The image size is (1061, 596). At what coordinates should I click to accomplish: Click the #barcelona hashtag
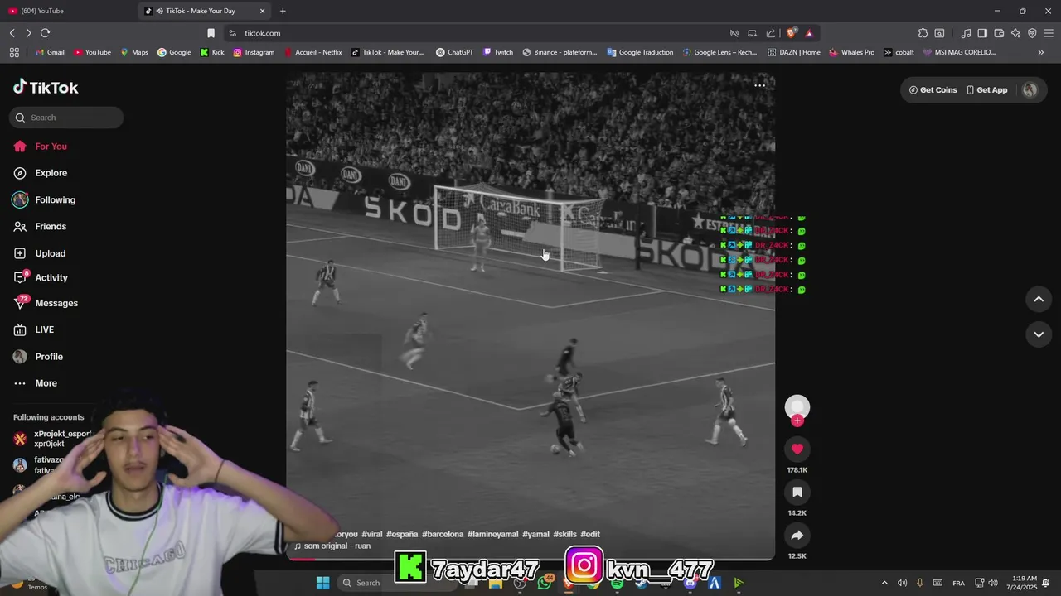[443, 534]
